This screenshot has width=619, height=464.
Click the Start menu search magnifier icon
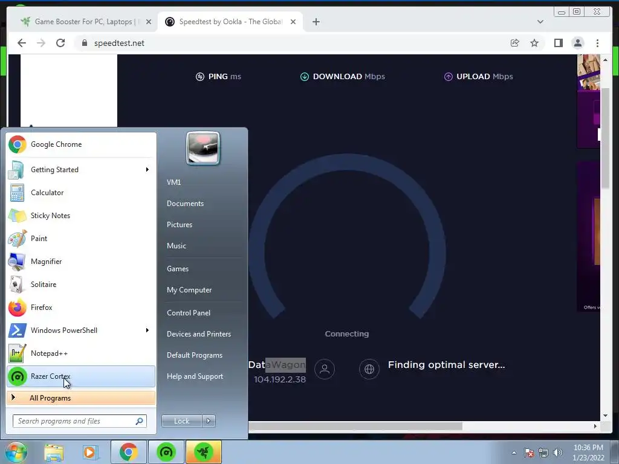pyautogui.click(x=140, y=421)
